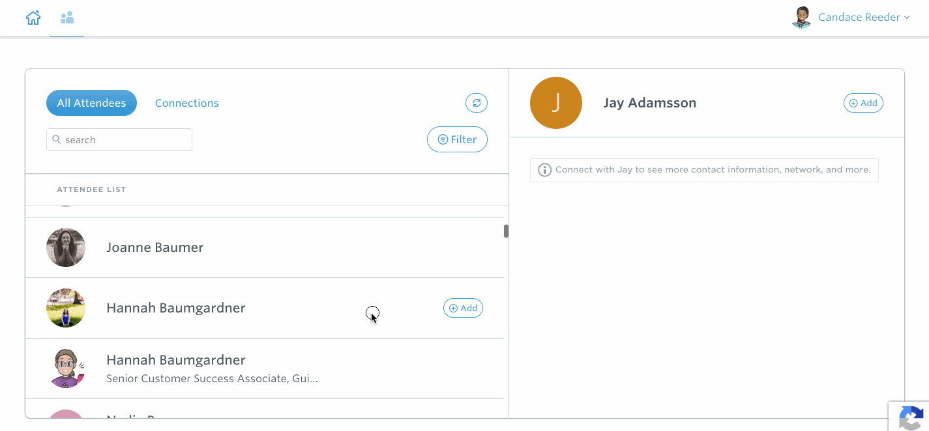The width and height of the screenshot is (929, 431).
Task: Click the attendee list scrollbar thumb
Action: click(x=505, y=230)
